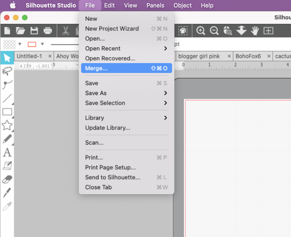This screenshot has height=237, width=291.
Task: Select Scan... menu item
Action: pos(126,142)
